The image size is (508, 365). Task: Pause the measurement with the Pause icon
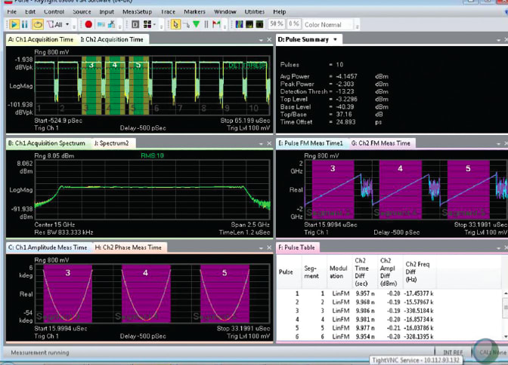tap(23, 24)
